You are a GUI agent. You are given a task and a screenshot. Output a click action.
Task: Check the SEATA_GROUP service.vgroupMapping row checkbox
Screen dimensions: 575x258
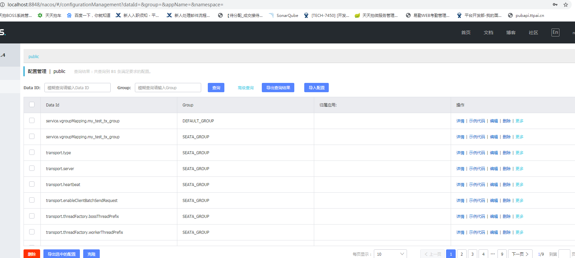pos(32,136)
